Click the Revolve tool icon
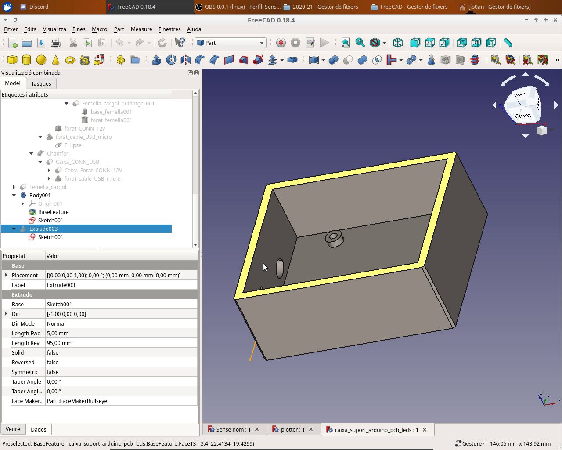The width and height of the screenshot is (562, 450). [171, 60]
